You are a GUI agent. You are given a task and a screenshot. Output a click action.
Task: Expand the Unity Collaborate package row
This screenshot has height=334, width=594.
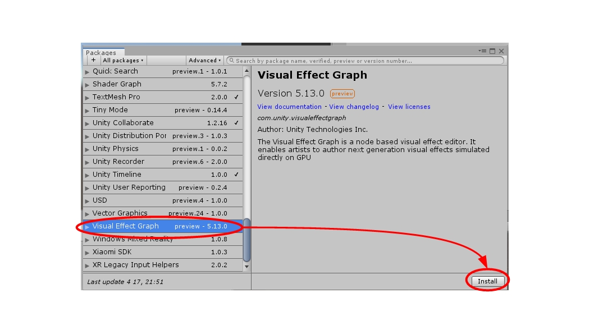(87, 123)
